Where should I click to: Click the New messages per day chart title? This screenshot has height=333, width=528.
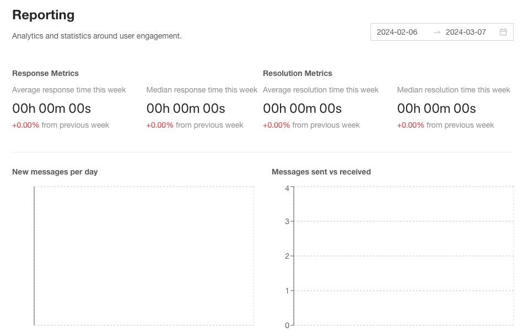[x=55, y=172]
